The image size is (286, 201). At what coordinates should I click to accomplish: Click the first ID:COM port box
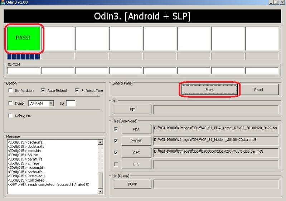(24, 71)
